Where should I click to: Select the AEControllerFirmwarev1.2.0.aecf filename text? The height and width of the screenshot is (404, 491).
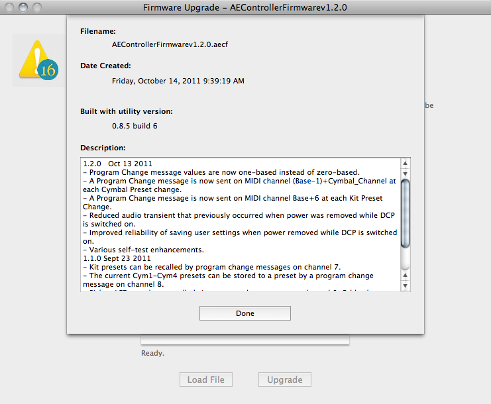point(174,44)
